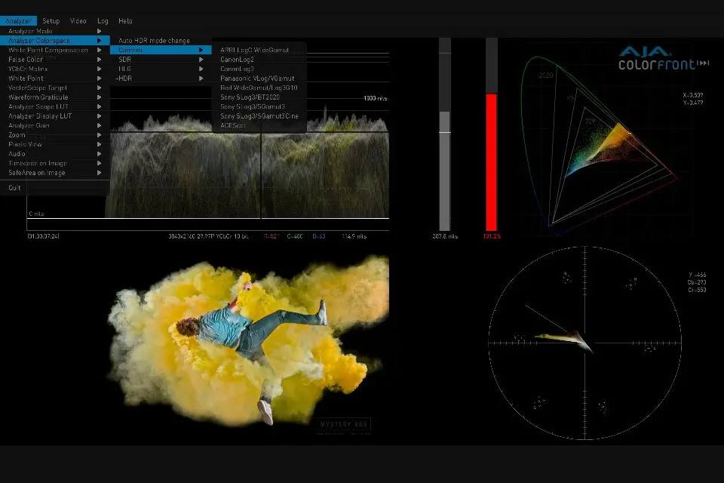Image resolution: width=724 pixels, height=483 pixels.
Task: Open the Log menu
Action: [103, 21]
